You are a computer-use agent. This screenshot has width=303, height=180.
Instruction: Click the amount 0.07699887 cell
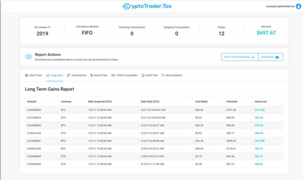tap(34, 141)
